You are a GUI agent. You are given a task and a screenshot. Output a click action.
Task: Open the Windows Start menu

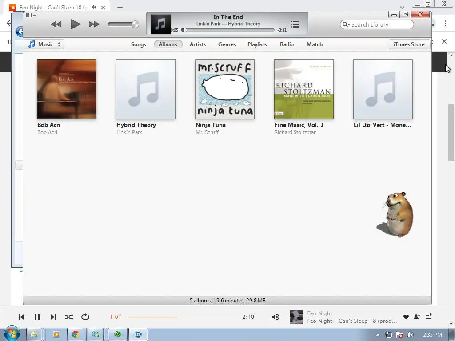(12, 333)
